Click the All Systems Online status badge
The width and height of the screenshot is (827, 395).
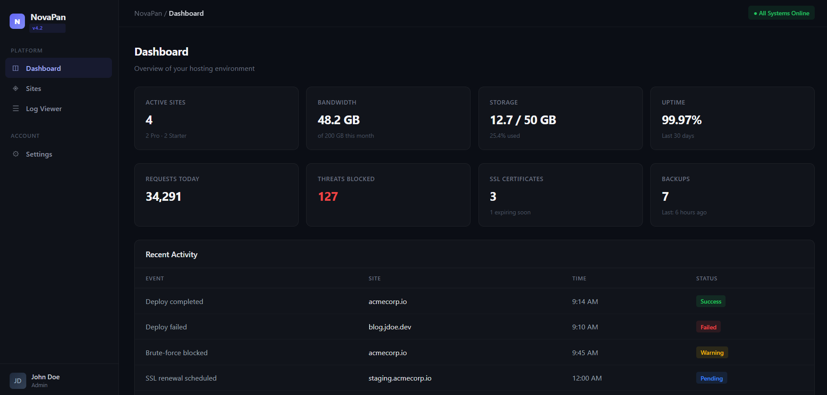(x=781, y=13)
